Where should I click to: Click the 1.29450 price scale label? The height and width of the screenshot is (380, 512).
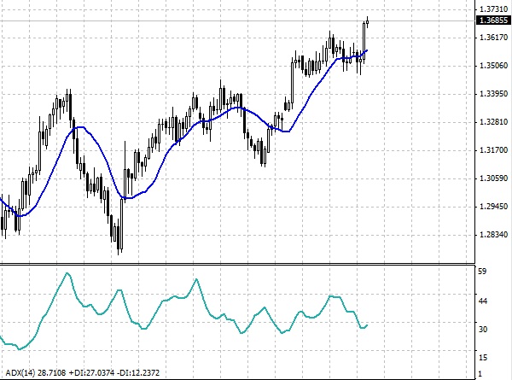494,207
